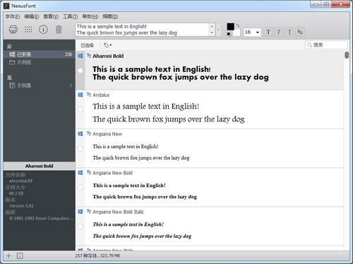Click the plus icon in the bottom bar
Screen dimensions: 353x264
8,256
